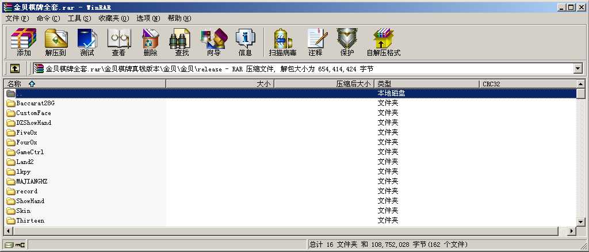Image resolution: width=589 pixels, height=252 pixels.
Task: Click the horizontal scrollbar right arrow
Action: click(x=572, y=231)
